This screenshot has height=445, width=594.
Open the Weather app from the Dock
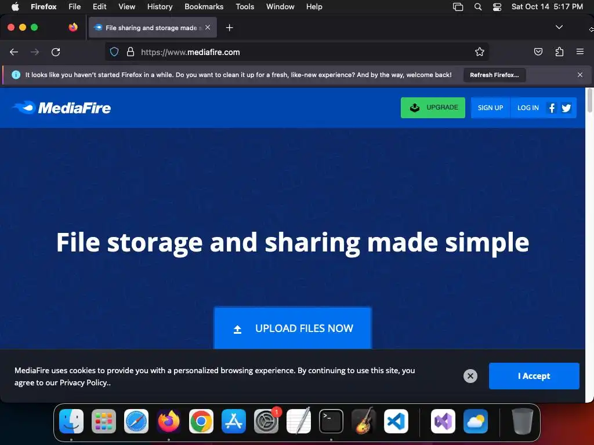(x=476, y=421)
